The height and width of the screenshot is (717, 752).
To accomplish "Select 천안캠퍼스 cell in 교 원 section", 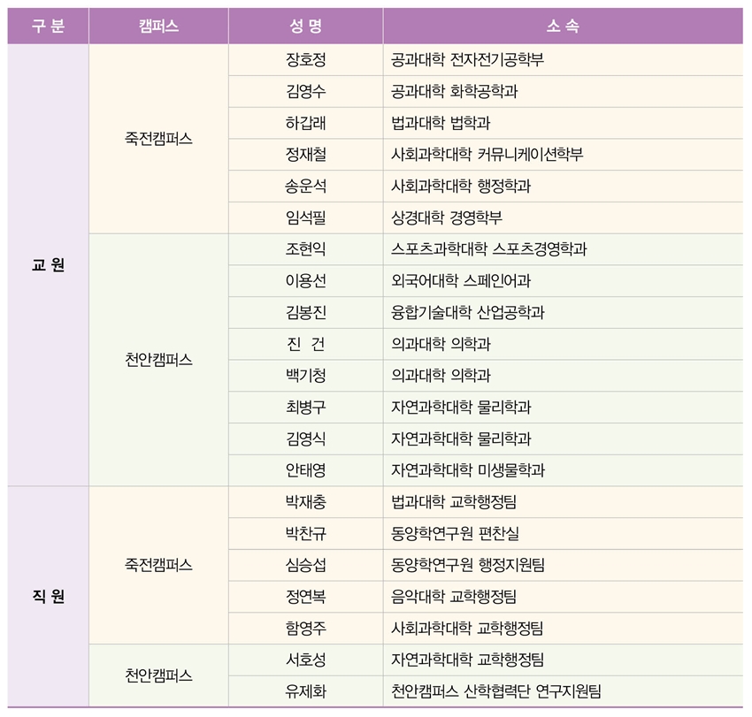I will tap(158, 360).
